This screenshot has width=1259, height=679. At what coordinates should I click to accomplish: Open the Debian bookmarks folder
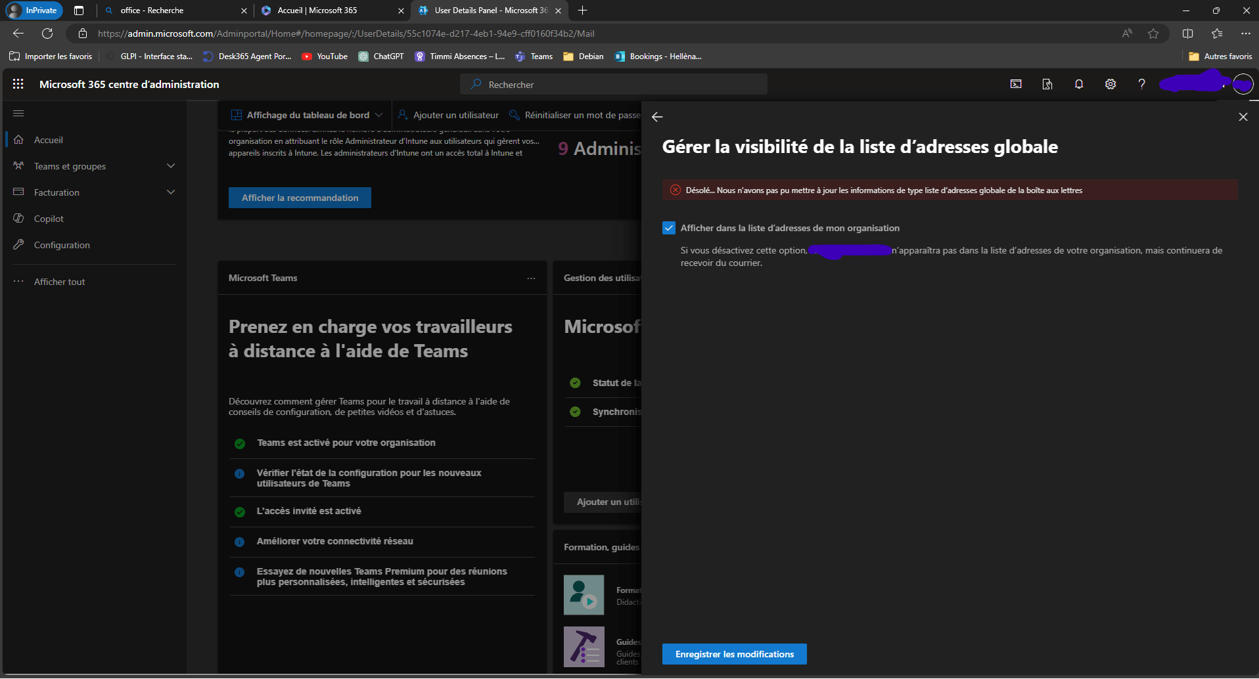pyautogui.click(x=584, y=56)
